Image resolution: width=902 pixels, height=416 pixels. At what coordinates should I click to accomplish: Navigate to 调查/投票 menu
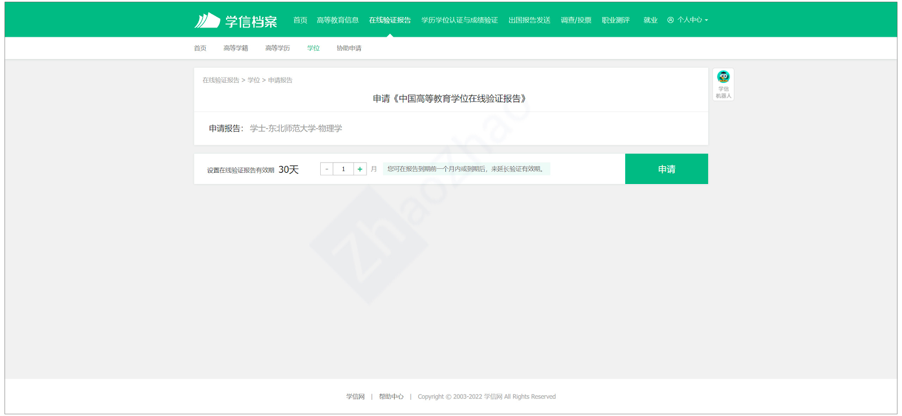(x=576, y=20)
